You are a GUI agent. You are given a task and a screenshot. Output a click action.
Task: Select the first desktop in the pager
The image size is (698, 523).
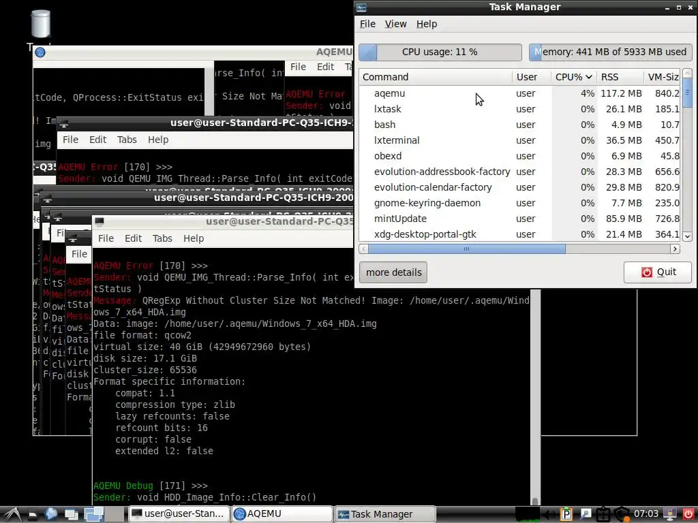click(x=93, y=514)
